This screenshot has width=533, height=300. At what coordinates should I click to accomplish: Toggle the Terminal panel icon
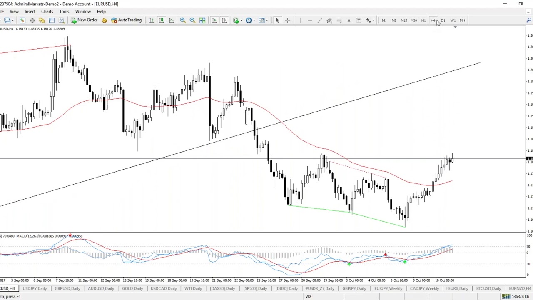click(52, 20)
